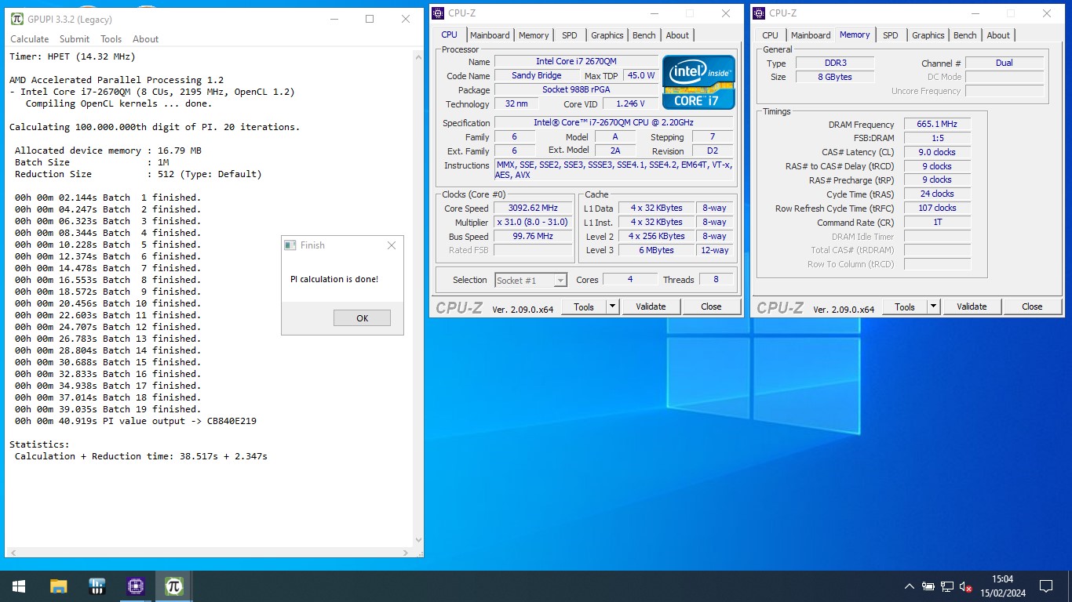
Task: Open Submit menu in GPUPI
Action: 75,39
